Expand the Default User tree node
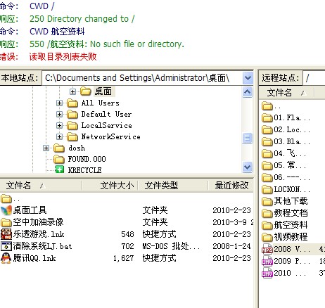 point(59,114)
